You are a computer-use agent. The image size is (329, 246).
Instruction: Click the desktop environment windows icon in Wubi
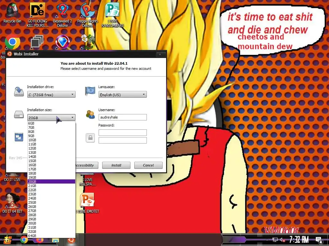click(x=19, y=137)
